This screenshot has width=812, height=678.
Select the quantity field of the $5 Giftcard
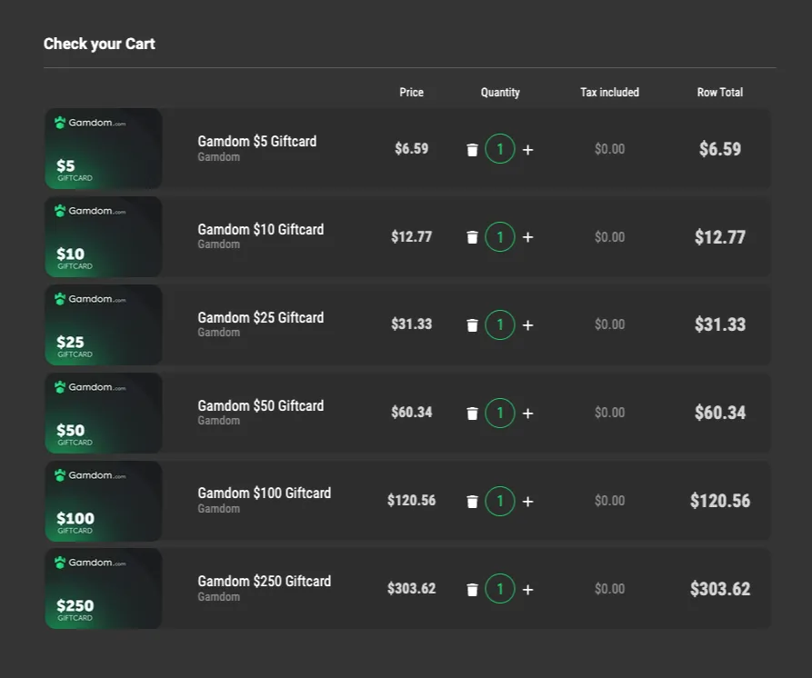(x=500, y=148)
